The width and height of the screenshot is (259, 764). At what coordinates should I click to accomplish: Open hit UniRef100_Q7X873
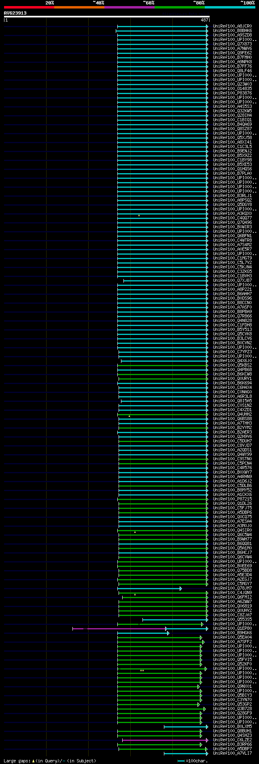(x=232, y=44)
